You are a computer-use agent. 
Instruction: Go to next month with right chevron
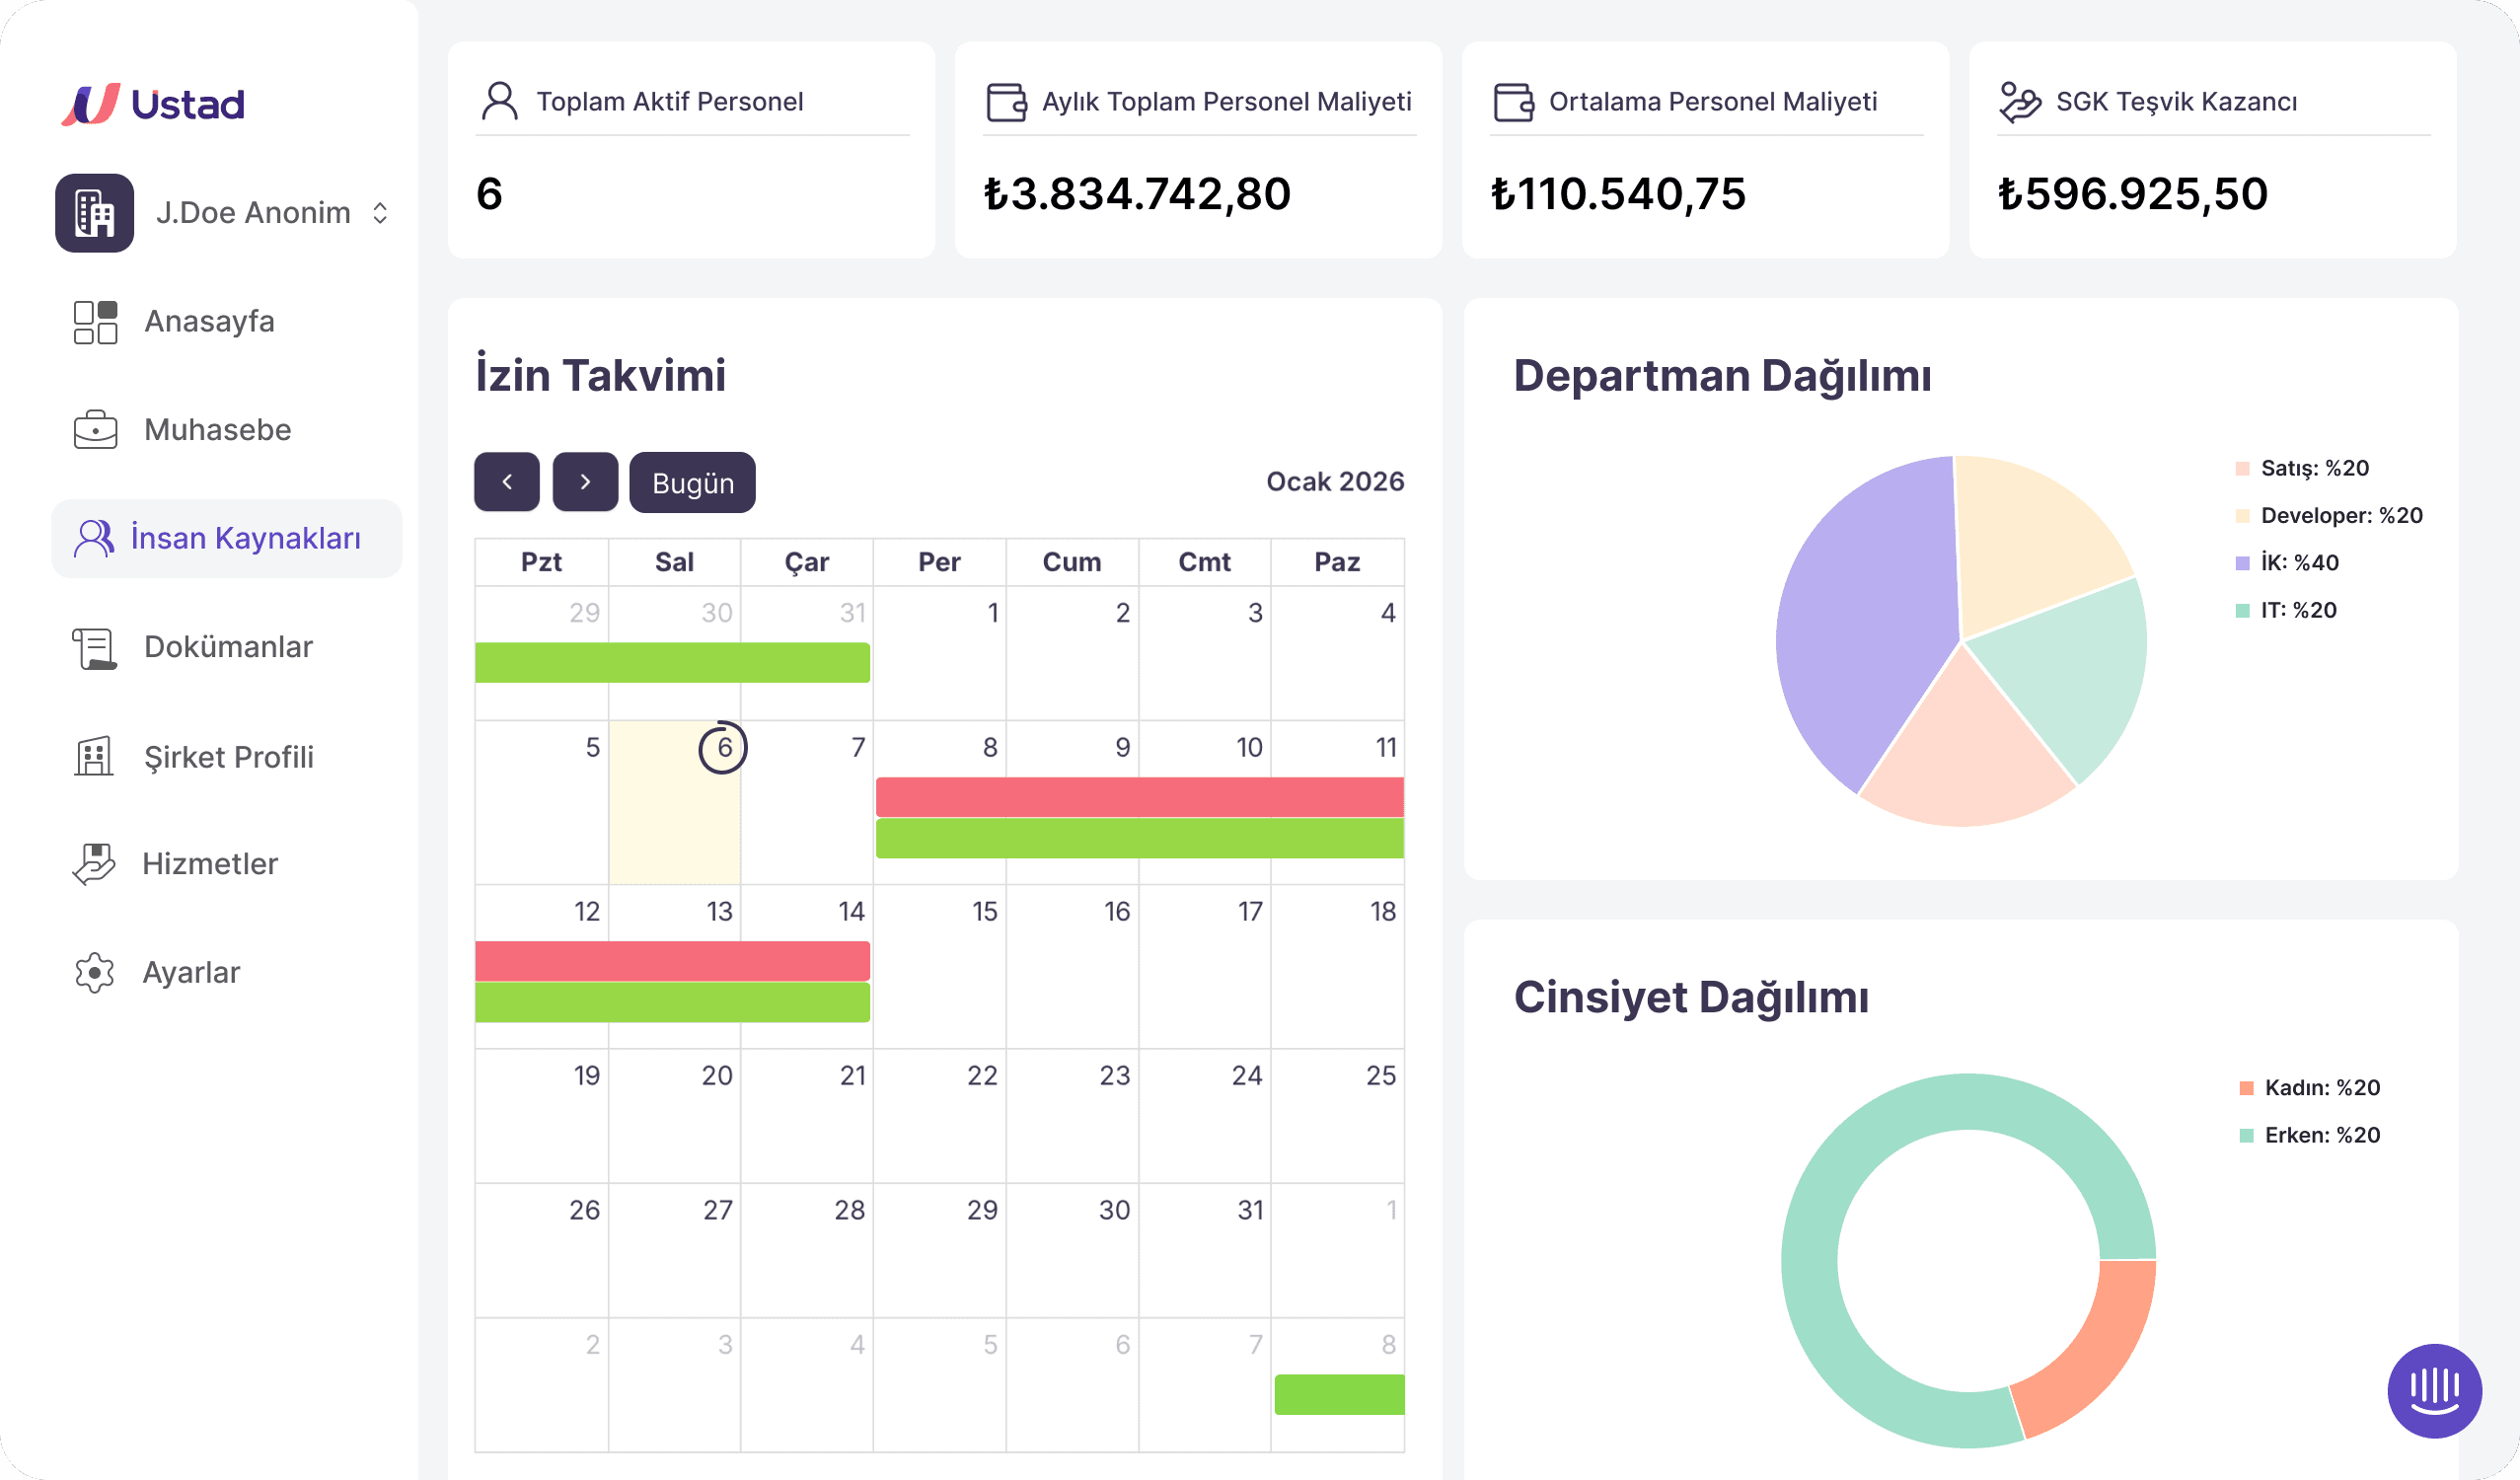585,482
